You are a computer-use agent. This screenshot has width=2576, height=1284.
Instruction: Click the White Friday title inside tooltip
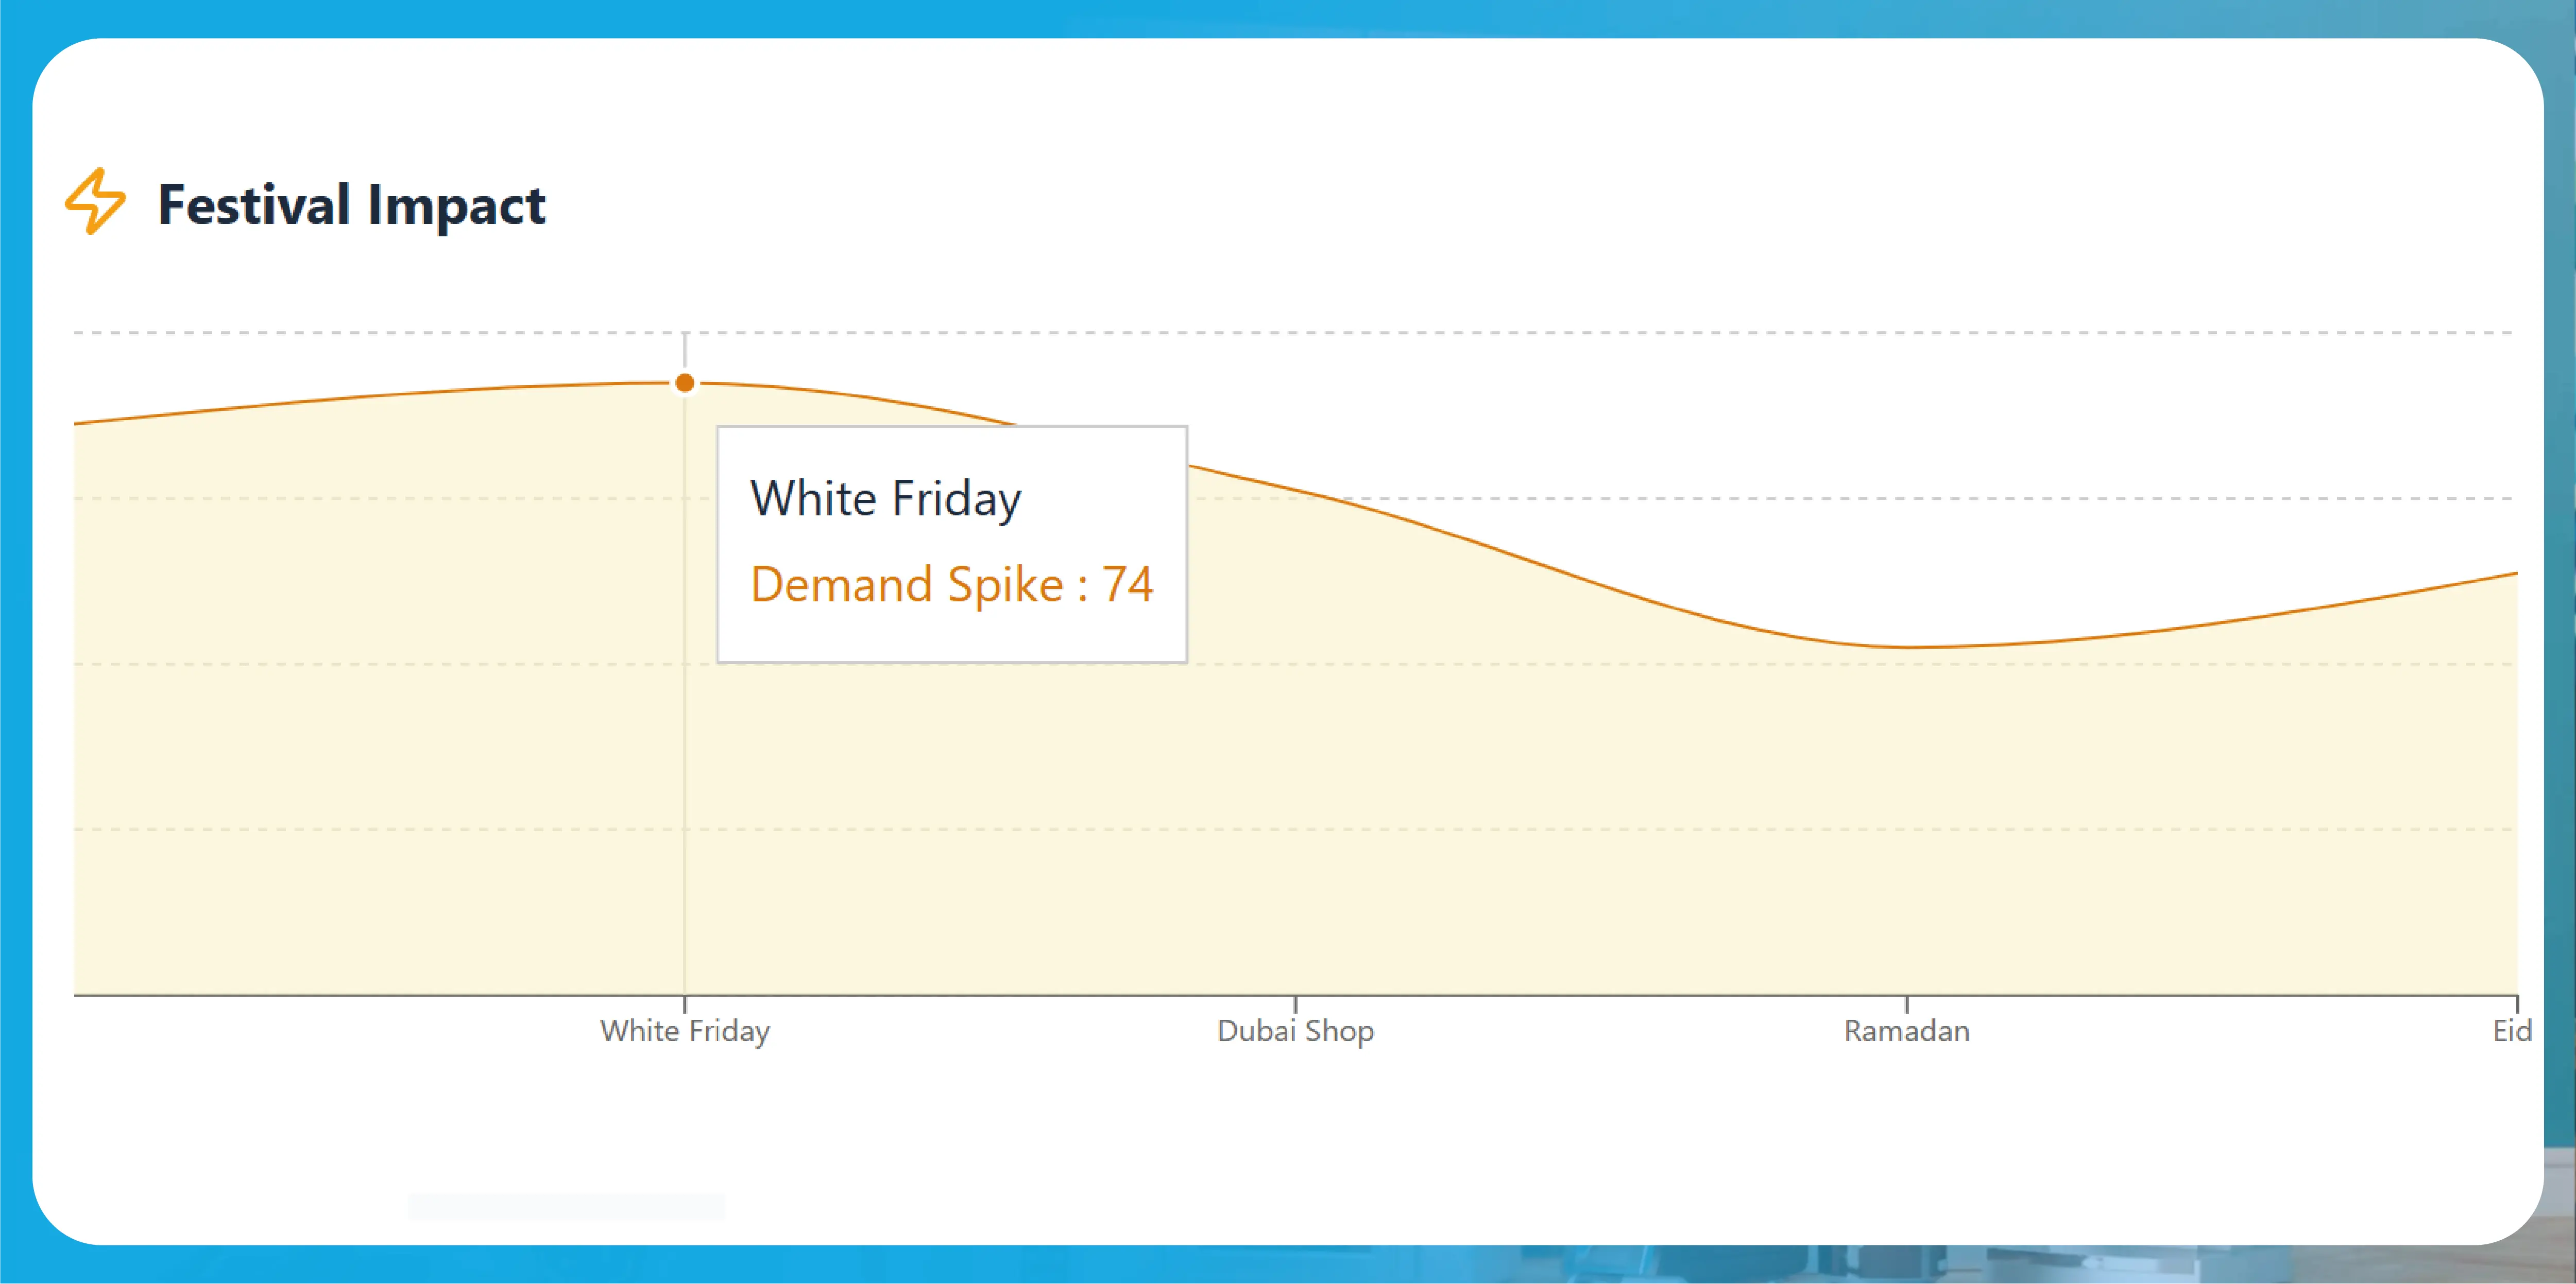[x=886, y=498]
